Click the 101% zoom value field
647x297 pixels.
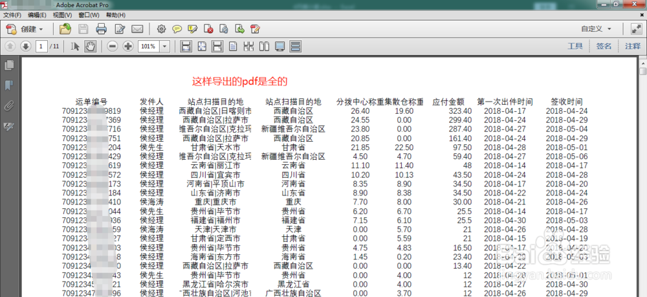[149, 46]
